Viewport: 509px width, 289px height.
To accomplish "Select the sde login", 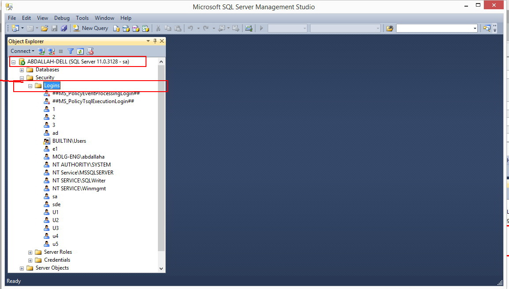I will [56, 204].
